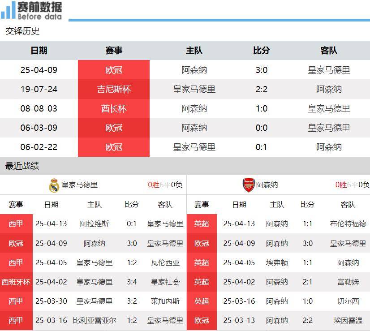Click the 2:1 score against 富勒姆
Viewport: 370px width, 331px height.
(x=307, y=282)
